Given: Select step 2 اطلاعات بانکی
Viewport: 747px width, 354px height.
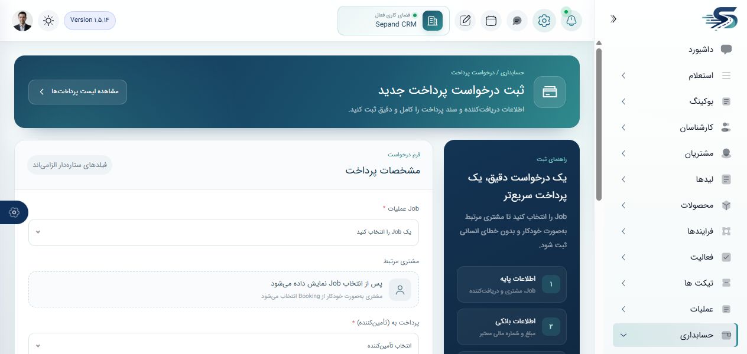Looking at the screenshot, I should point(512,326).
